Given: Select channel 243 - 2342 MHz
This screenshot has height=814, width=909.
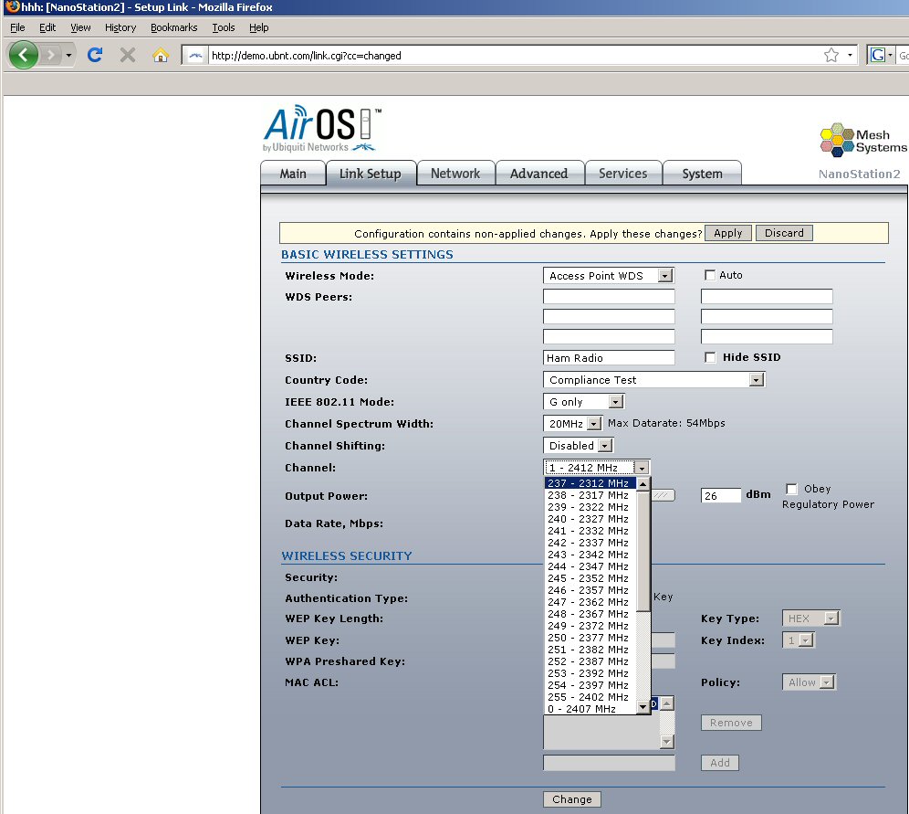Looking at the screenshot, I should [x=590, y=554].
